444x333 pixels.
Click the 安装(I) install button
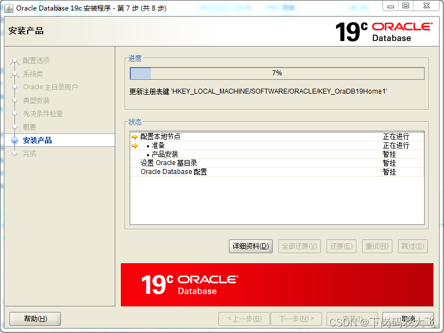pyautogui.click(x=352, y=319)
